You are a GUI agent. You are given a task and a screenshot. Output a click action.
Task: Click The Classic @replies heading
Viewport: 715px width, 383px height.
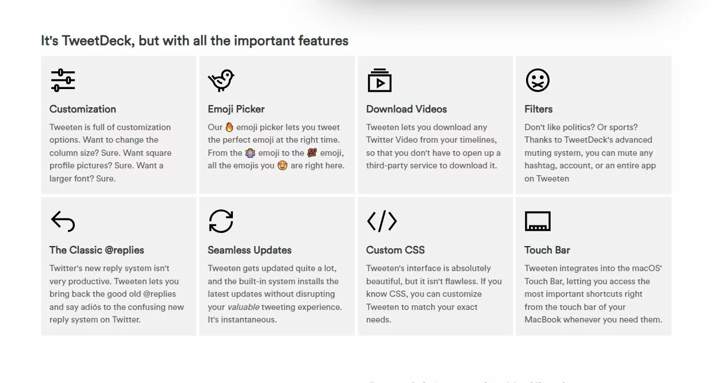[x=97, y=250]
